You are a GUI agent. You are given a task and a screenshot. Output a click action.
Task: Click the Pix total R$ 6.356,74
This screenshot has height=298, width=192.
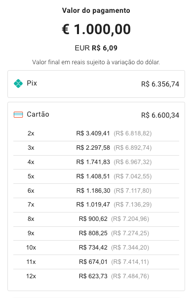click(160, 84)
